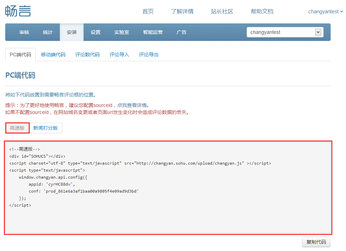Switch to 评论数代码 tab

coord(87,55)
